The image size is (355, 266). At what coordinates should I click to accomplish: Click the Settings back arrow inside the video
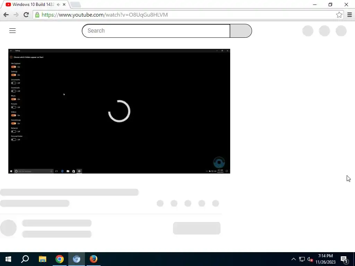point(11,51)
